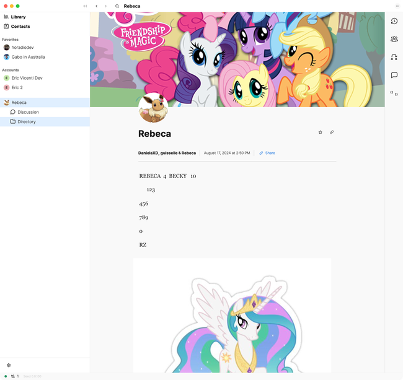Click the citations quote marks icon
The height and width of the screenshot is (380, 403).
pyautogui.click(x=394, y=93)
